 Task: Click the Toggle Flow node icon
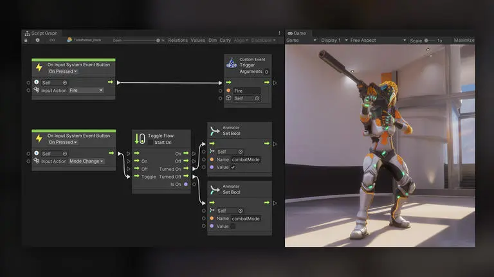(x=140, y=139)
